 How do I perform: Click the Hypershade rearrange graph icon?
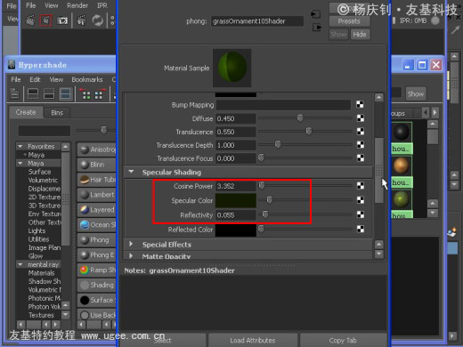[x=99, y=93]
